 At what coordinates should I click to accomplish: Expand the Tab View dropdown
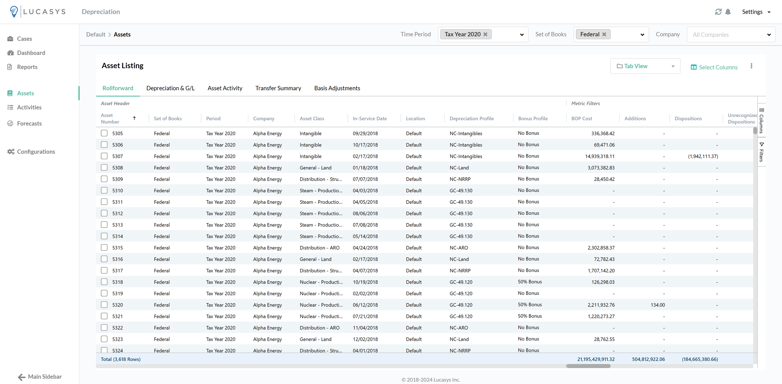(x=645, y=66)
